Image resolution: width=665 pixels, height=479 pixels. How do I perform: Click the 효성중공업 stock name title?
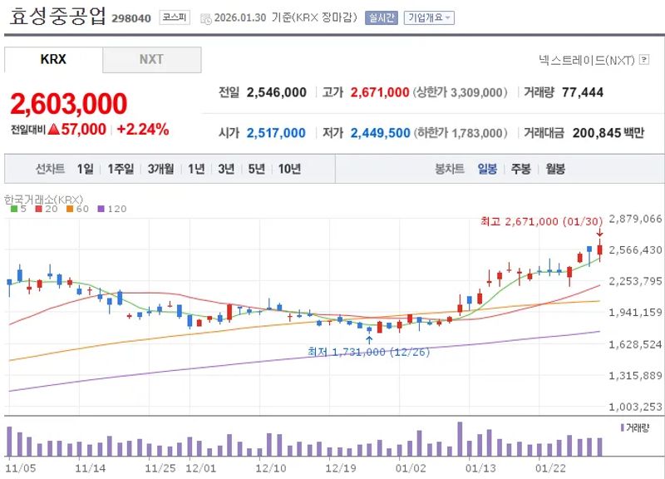click(x=57, y=16)
